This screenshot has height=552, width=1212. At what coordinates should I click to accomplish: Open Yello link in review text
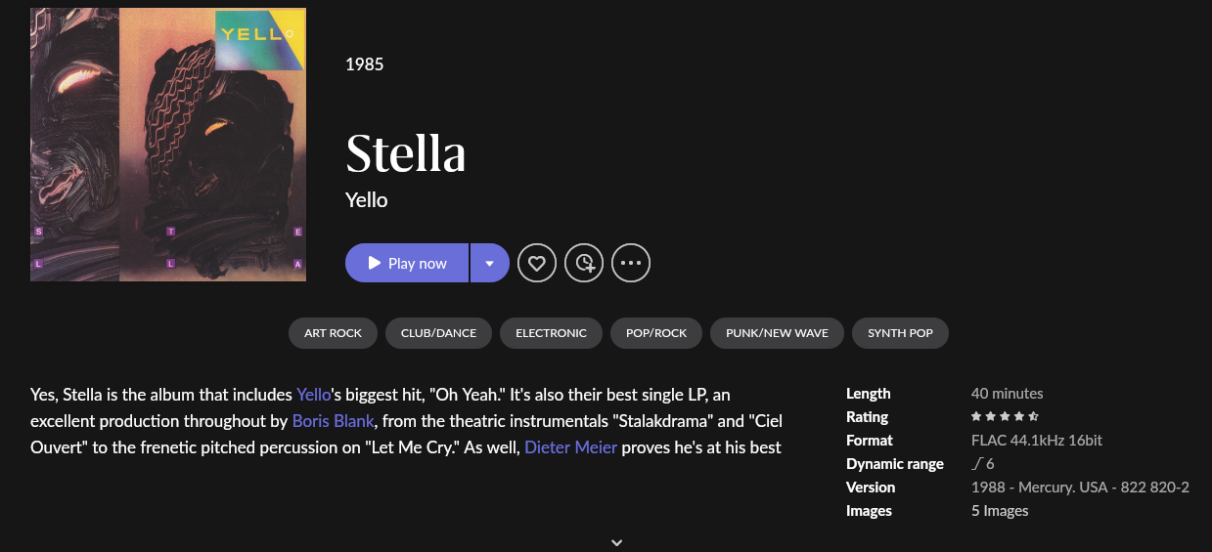click(314, 395)
